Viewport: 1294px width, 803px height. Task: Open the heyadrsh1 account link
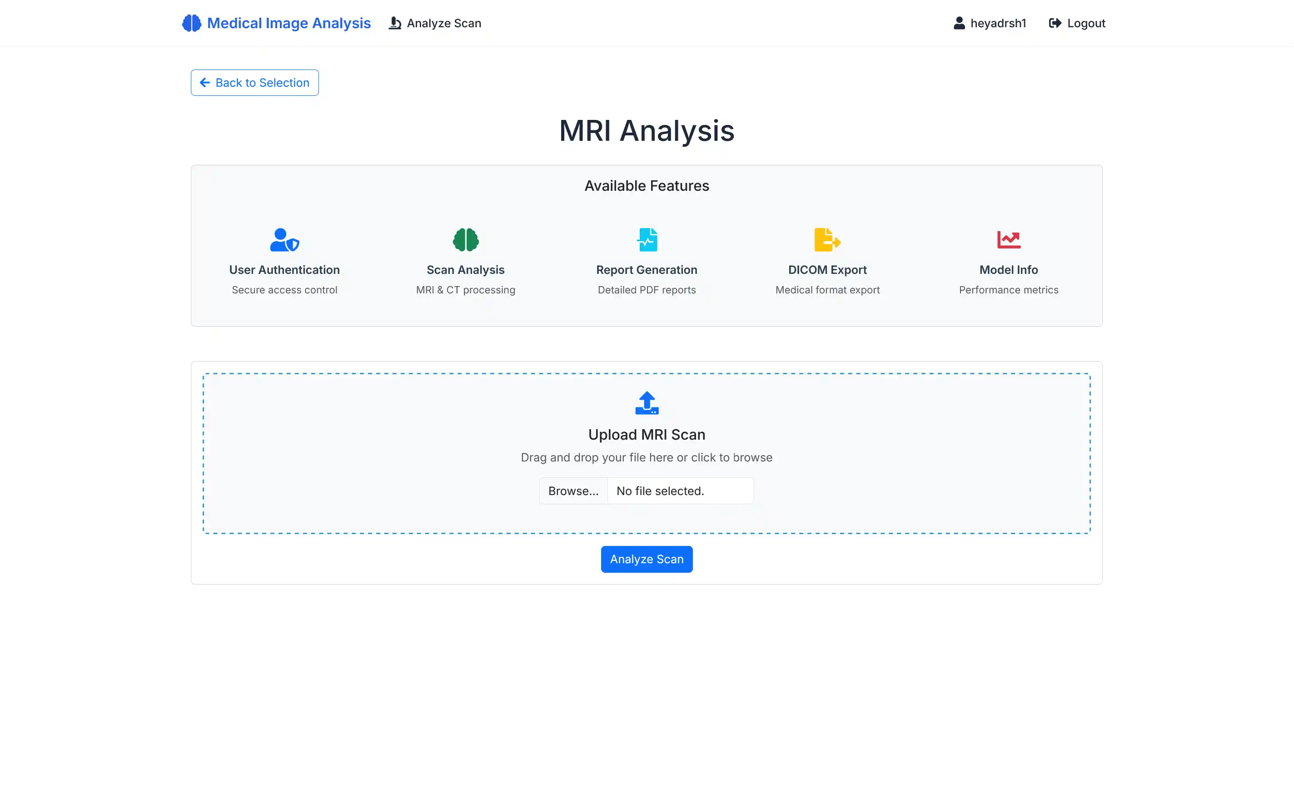(x=990, y=23)
